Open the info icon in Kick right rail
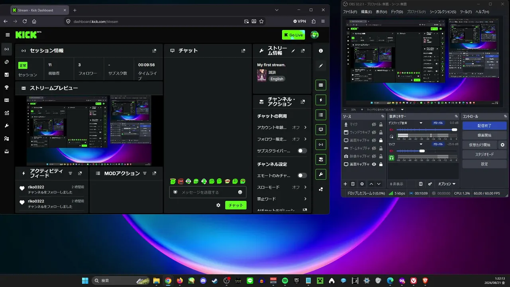Image resolution: width=510 pixels, height=287 pixels. (x=321, y=51)
